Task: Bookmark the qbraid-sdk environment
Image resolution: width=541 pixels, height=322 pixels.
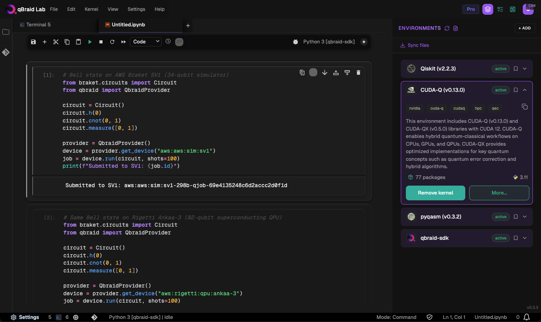Action: pyautogui.click(x=516, y=238)
